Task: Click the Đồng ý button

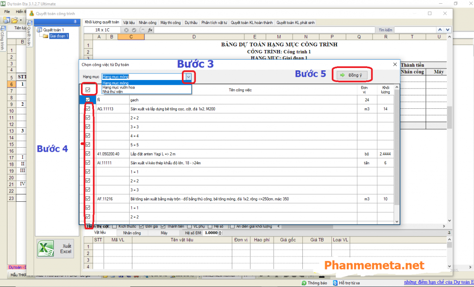Action: pos(352,75)
